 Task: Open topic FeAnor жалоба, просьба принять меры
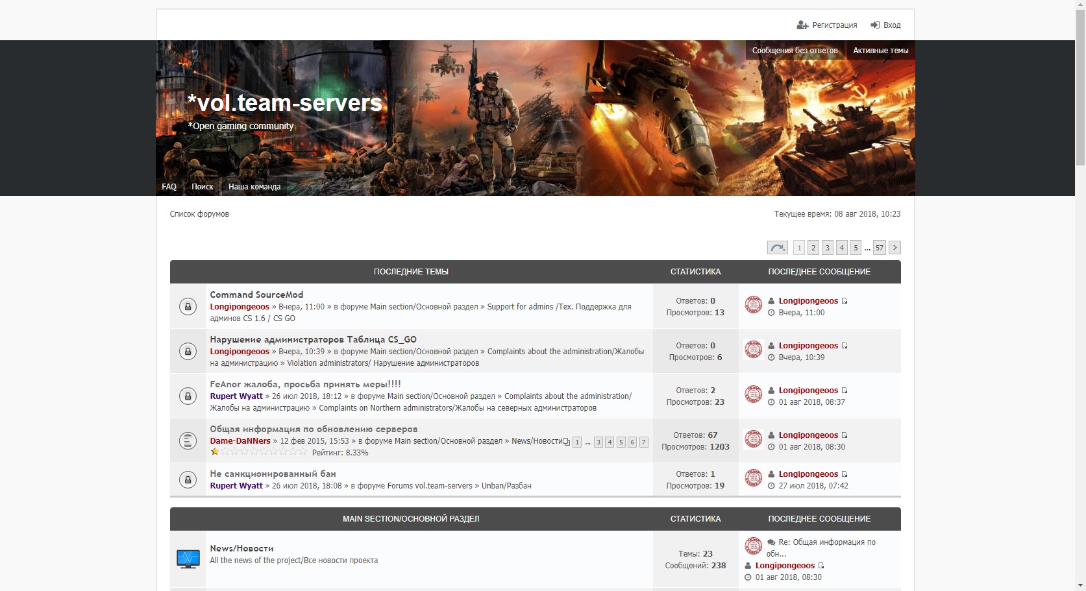coord(305,384)
